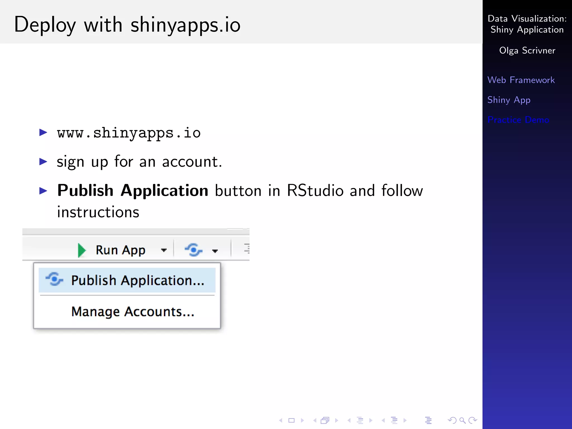Viewport: 572px width, 429px height.
Task: Click the author name Olga Scrivner
Action: [x=527, y=51]
